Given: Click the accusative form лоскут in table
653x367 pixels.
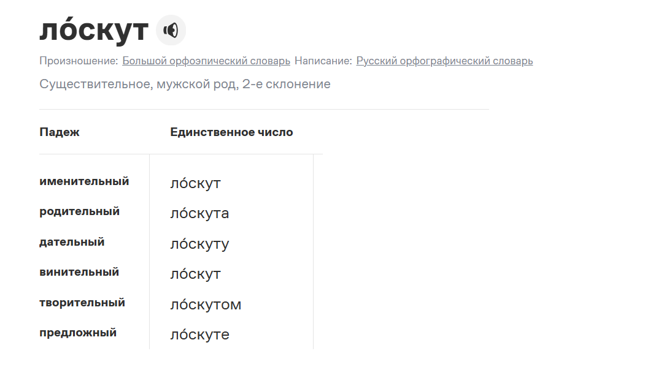Looking at the screenshot, I should [195, 274].
